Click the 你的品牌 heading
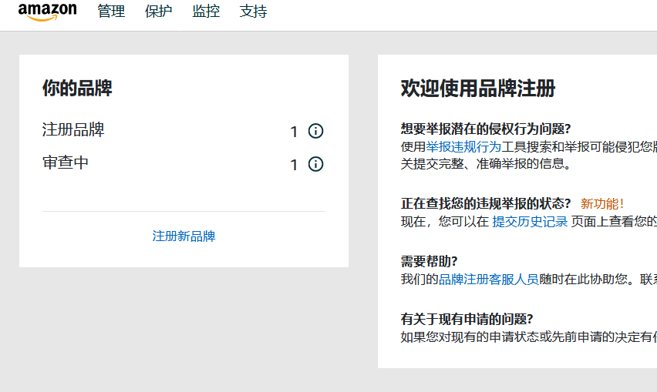The width and height of the screenshot is (657, 392). coord(77,89)
